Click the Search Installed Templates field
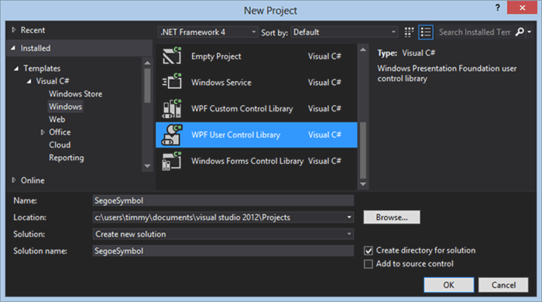 tap(474, 32)
